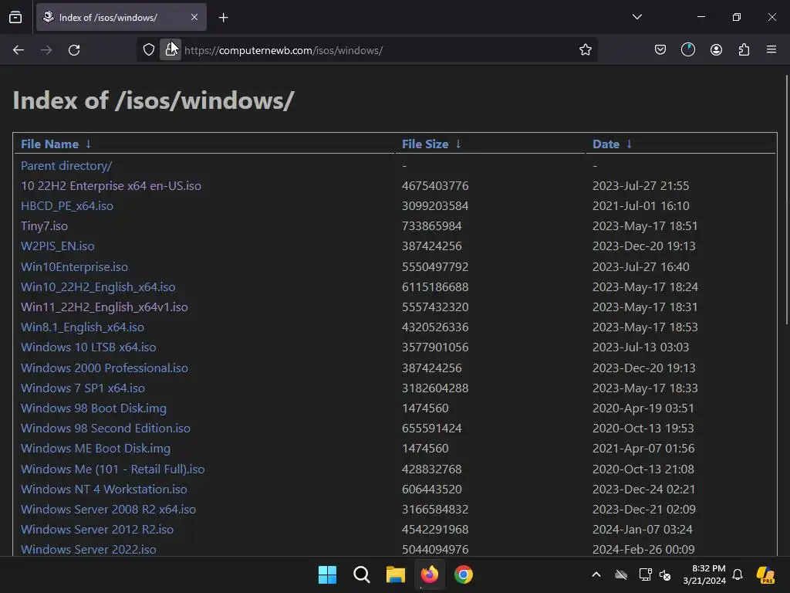Image resolution: width=790 pixels, height=593 pixels.
Task: Show hidden system tray icons
Action: tap(596, 574)
